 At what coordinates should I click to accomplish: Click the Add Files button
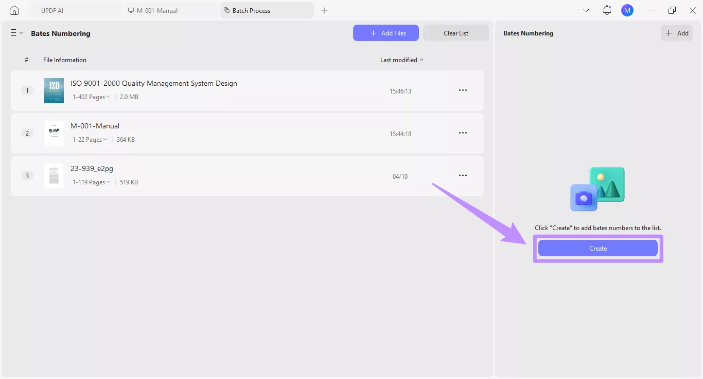[385, 33]
